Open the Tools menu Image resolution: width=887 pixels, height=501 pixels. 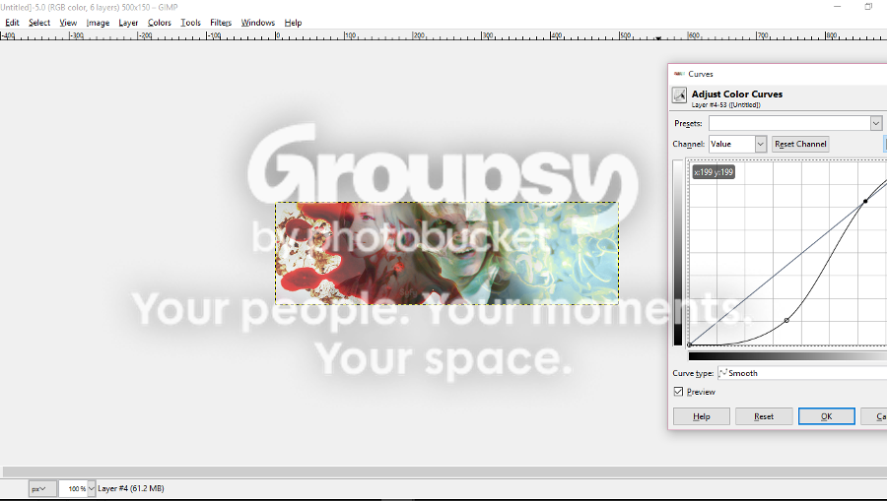[x=190, y=23]
